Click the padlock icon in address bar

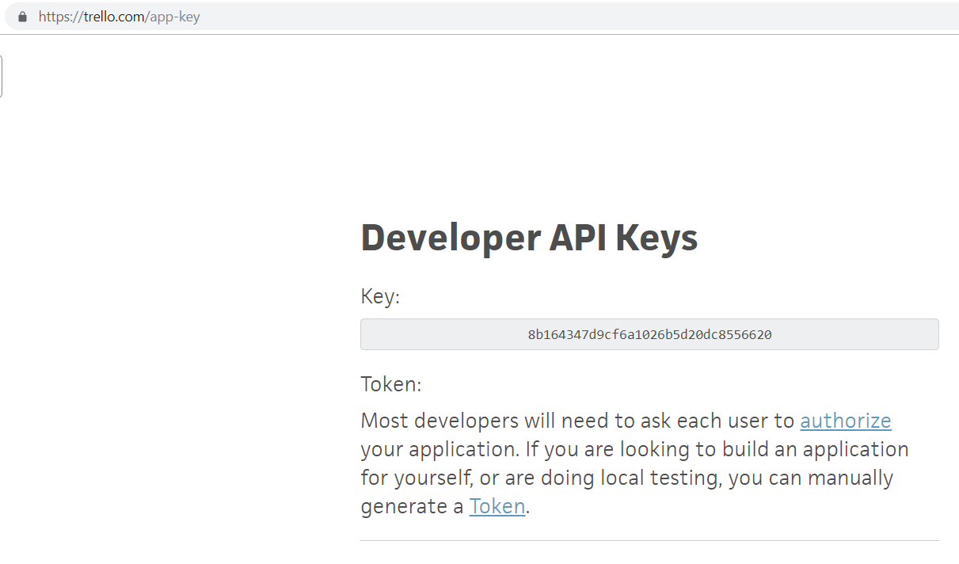22,17
